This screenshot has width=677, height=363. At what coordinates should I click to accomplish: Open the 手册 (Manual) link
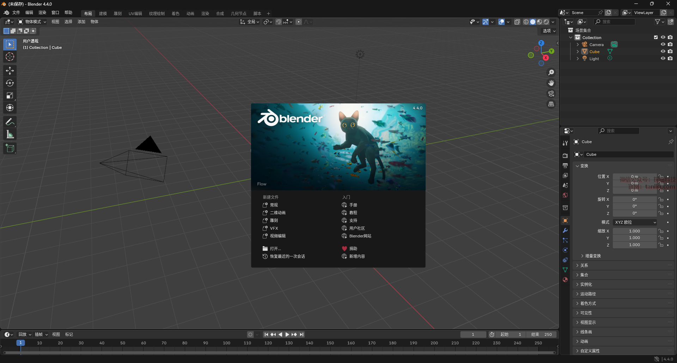click(353, 205)
